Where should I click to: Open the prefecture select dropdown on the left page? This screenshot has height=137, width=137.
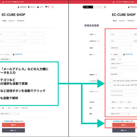point(5,59)
